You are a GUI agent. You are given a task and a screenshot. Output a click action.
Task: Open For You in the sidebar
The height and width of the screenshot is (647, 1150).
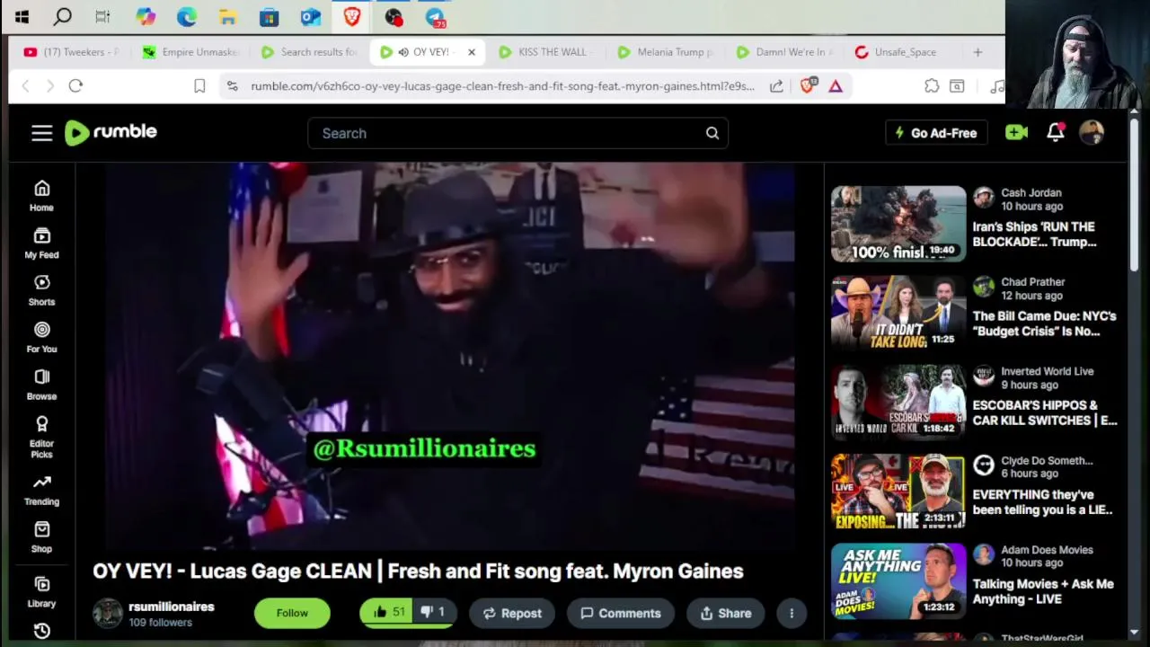coord(41,338)
